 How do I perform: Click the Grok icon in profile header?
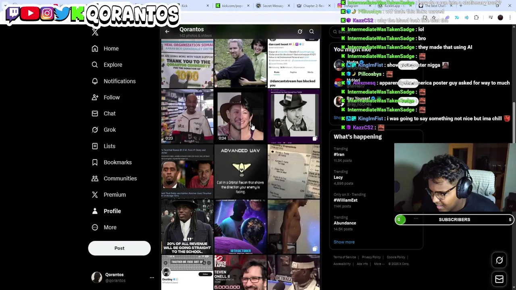coord(300,31)
